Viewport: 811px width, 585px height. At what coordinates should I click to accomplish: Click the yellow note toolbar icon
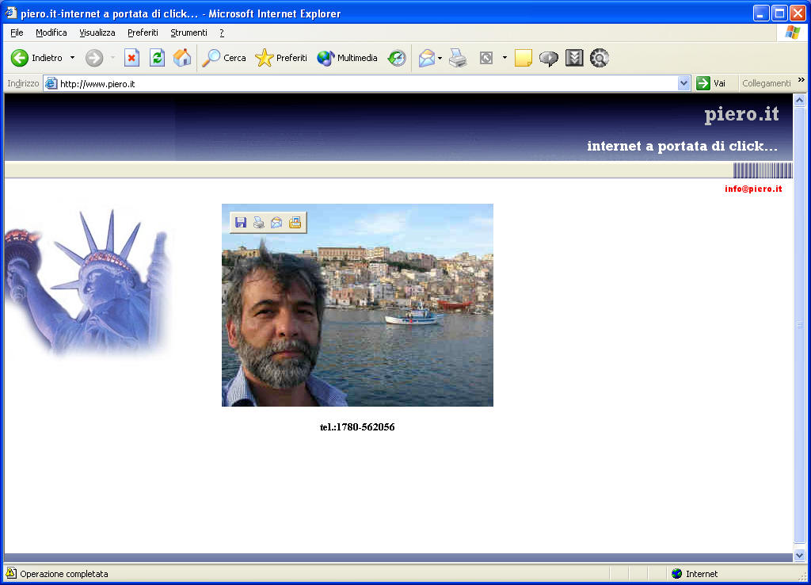click(x=524, y=58)
